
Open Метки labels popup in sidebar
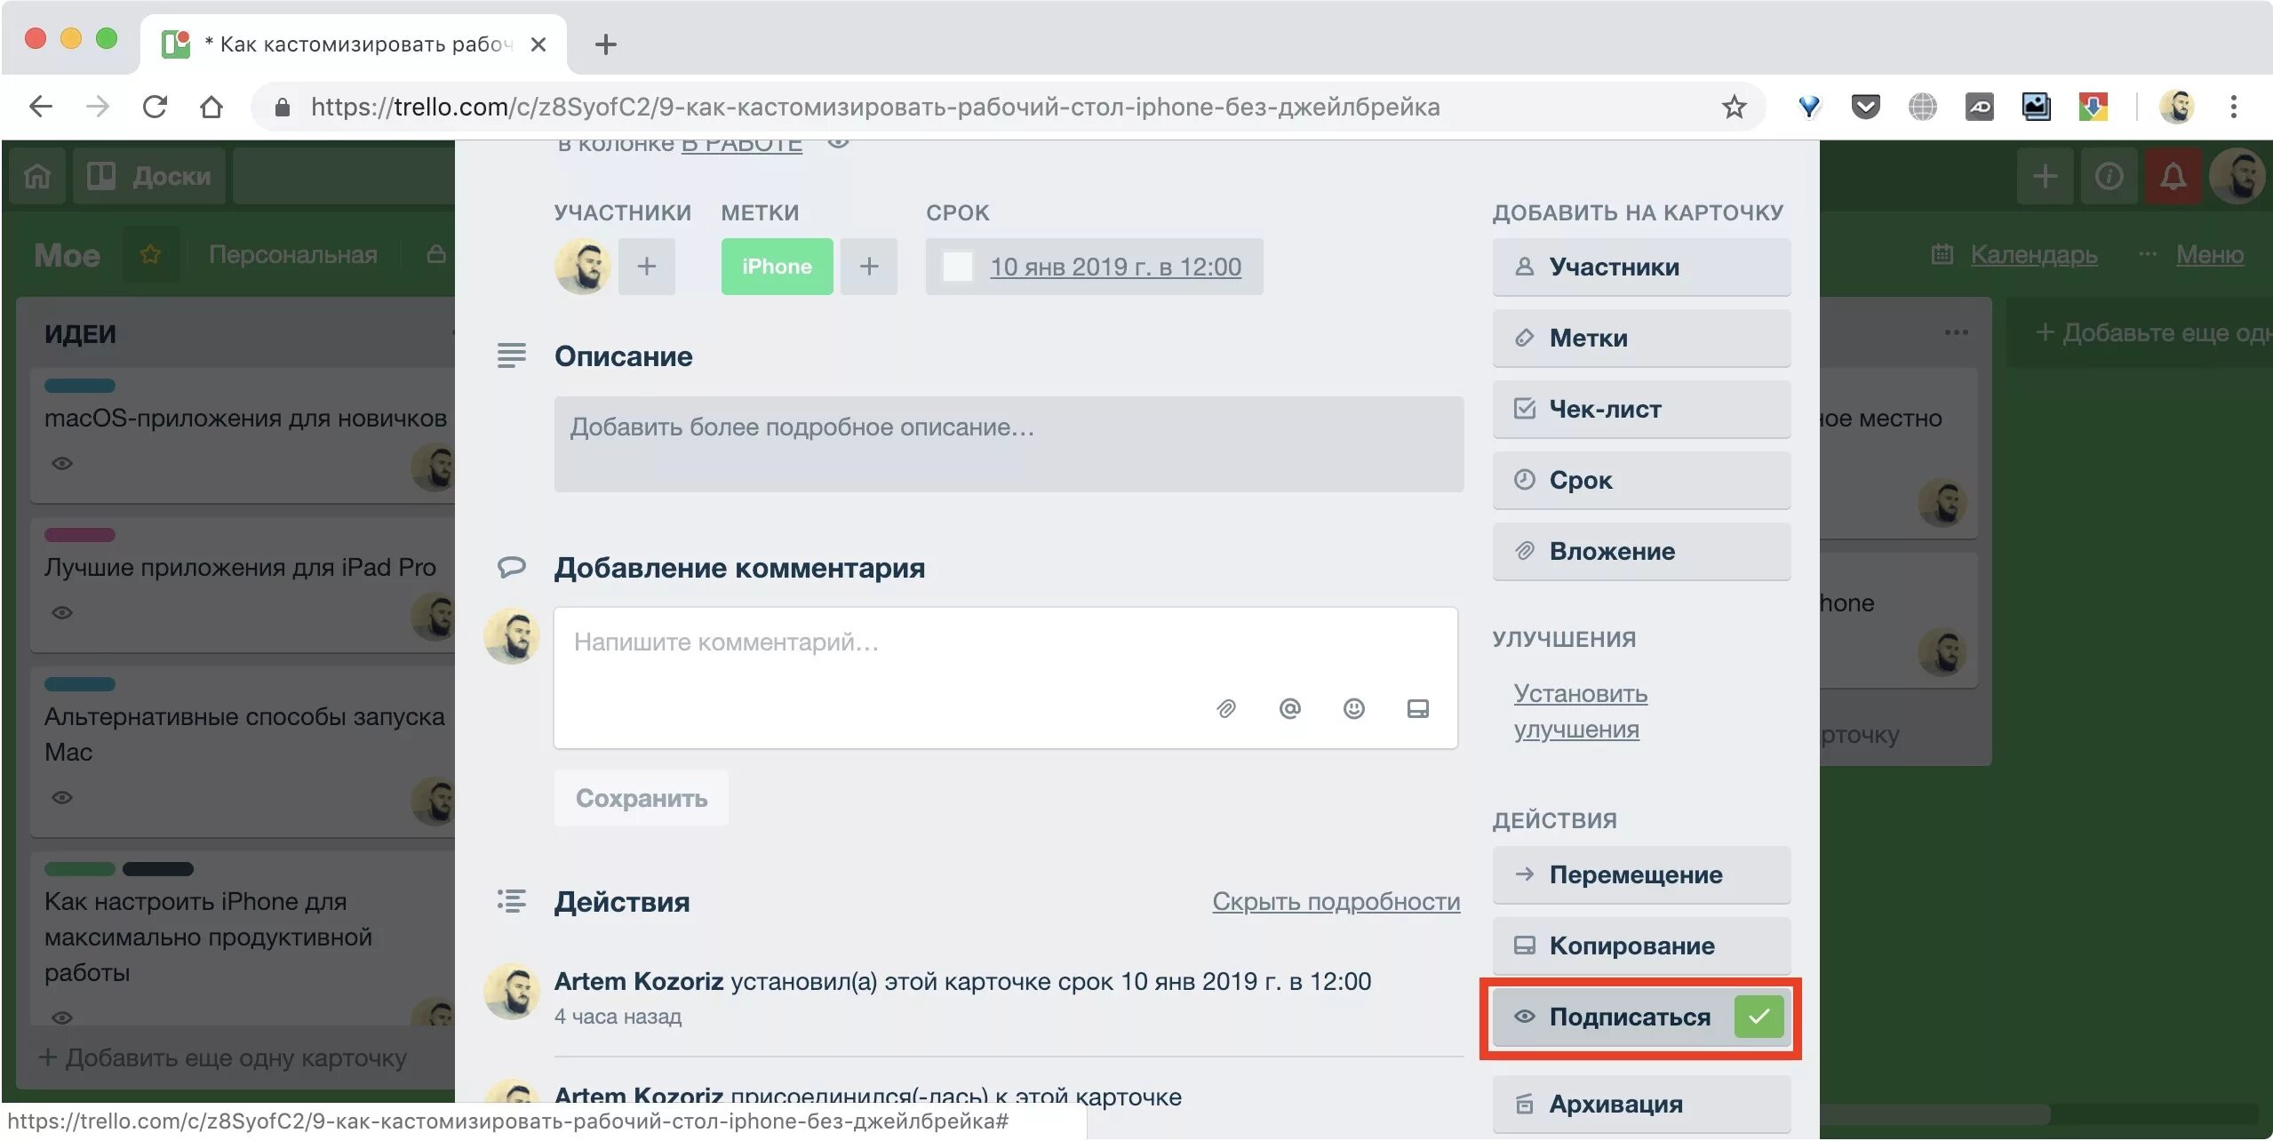[1640, 338]
